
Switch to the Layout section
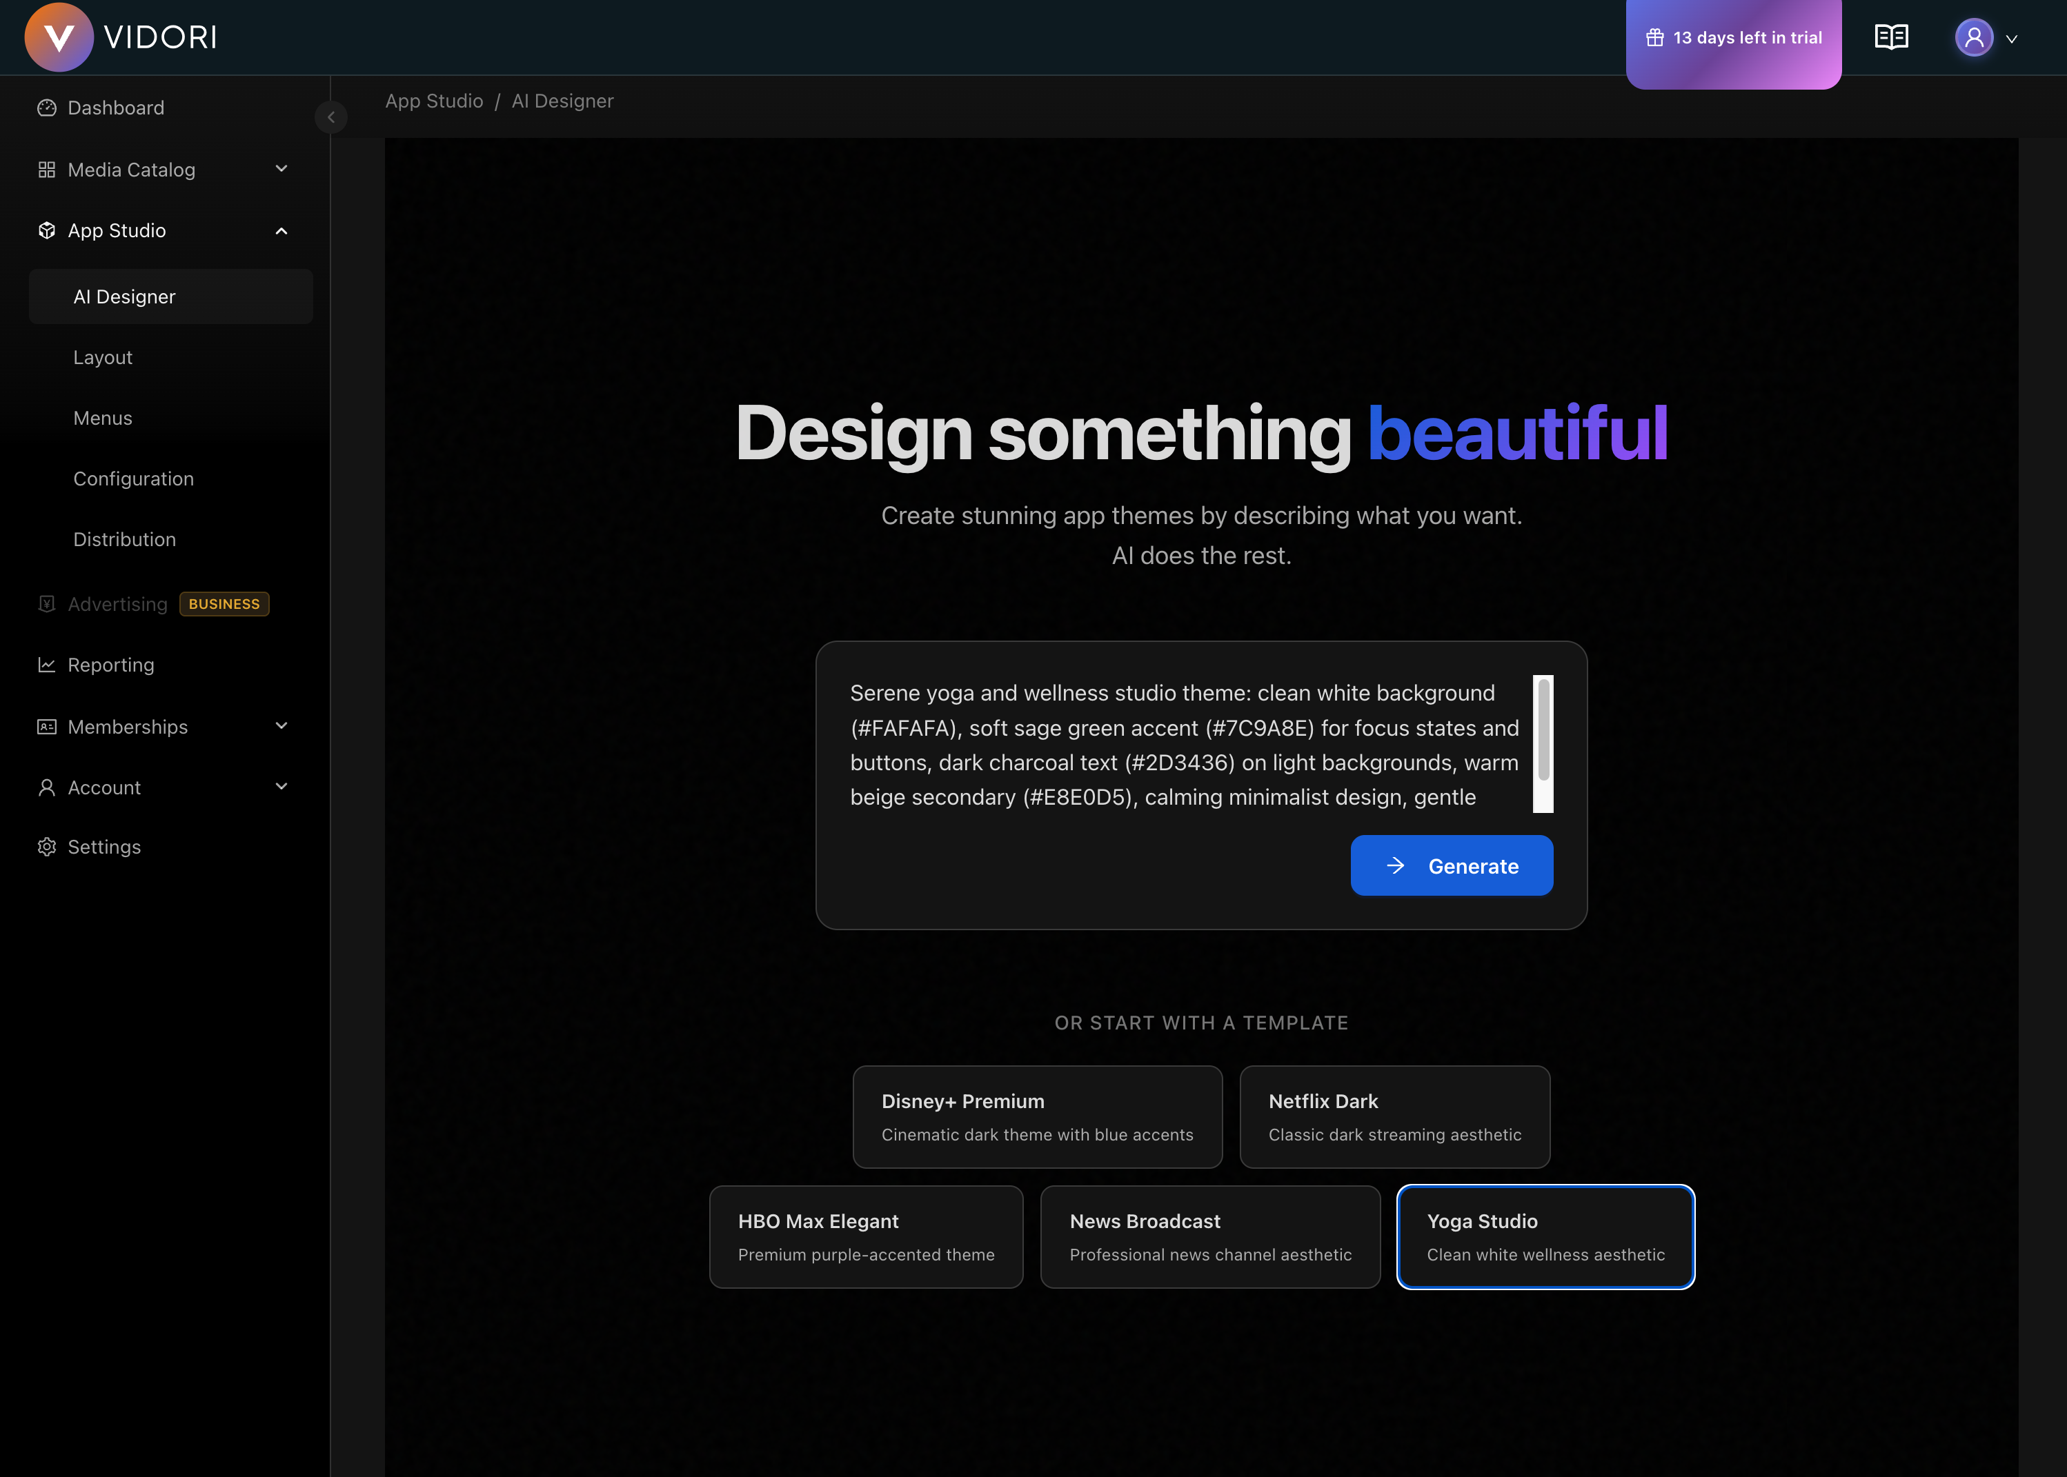click(102, 356)
